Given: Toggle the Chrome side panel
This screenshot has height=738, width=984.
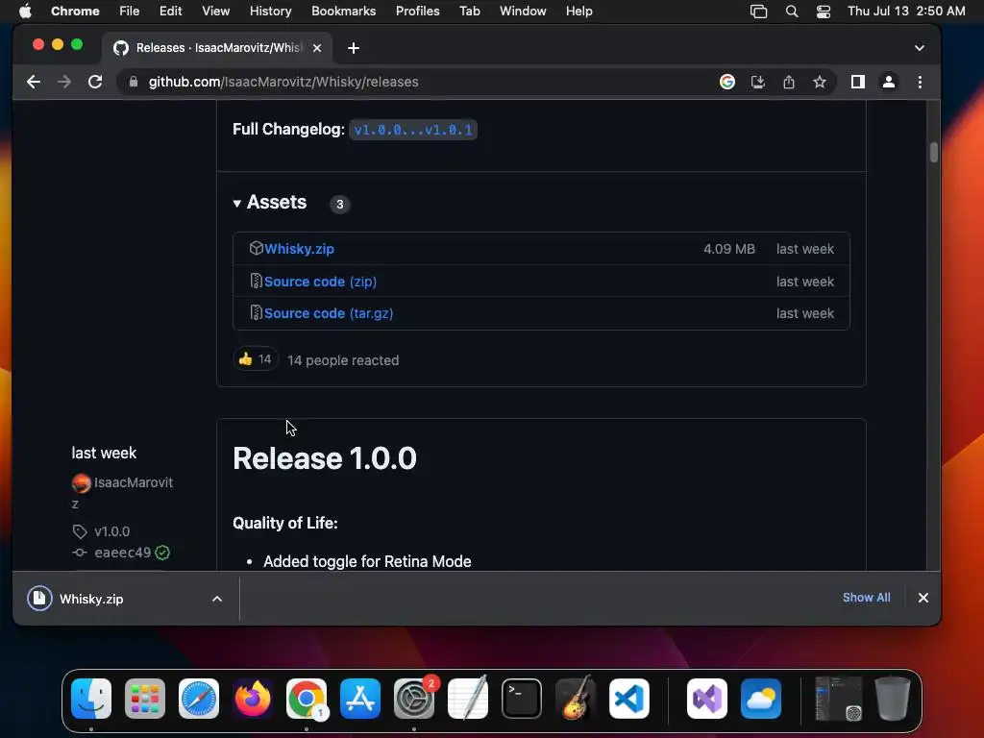Looking at the screenshot, I should pyautogui.click(x=858, y=82).
